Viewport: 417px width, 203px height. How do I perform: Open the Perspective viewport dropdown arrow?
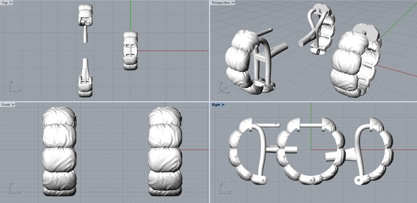coord(233,3)
